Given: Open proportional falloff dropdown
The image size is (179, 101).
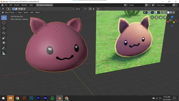Looking at the screenshot, I should (102, 9).
